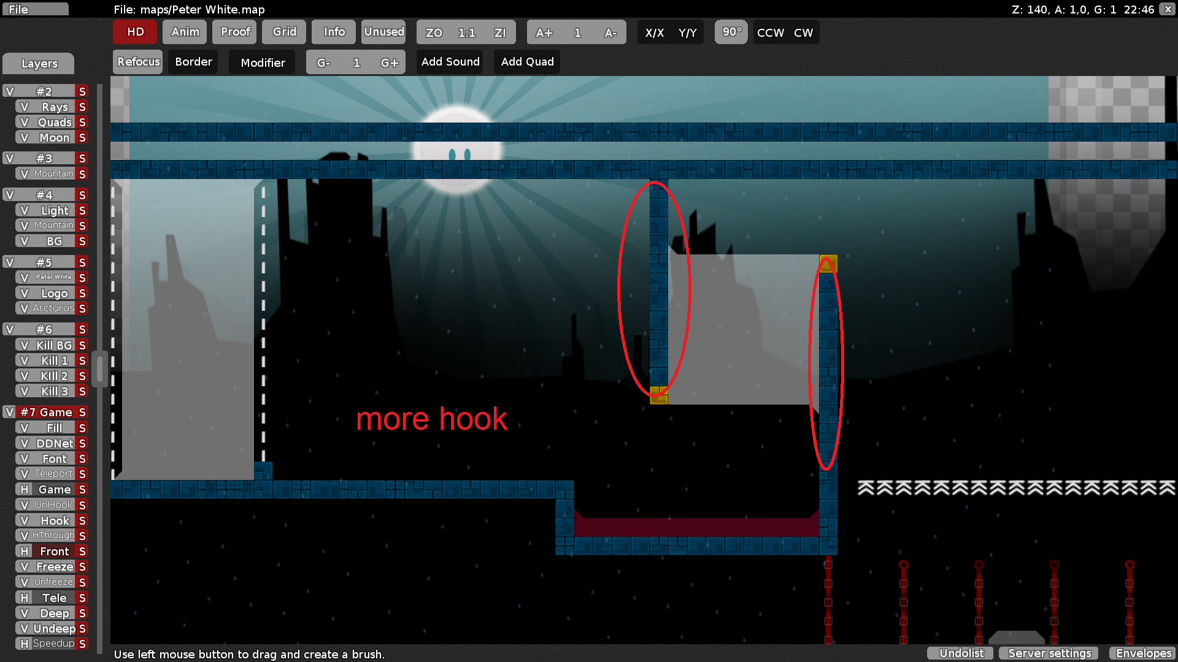Zoom in with the ZI button
Image resolution: width=1178 pixels, height=662 pixels.
tap(500, 32)
